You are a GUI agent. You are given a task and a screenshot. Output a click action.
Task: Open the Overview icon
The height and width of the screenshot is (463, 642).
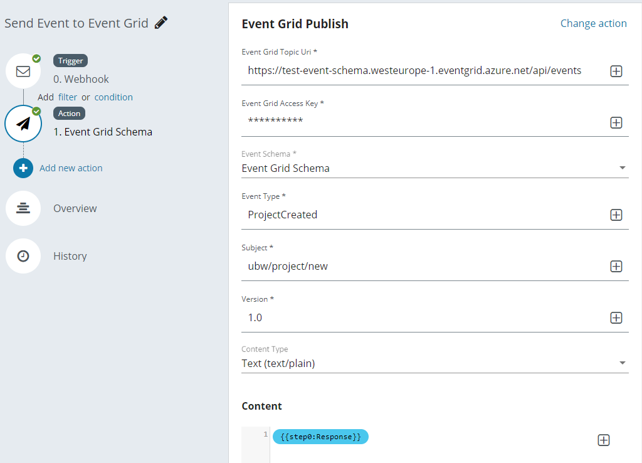23,208
